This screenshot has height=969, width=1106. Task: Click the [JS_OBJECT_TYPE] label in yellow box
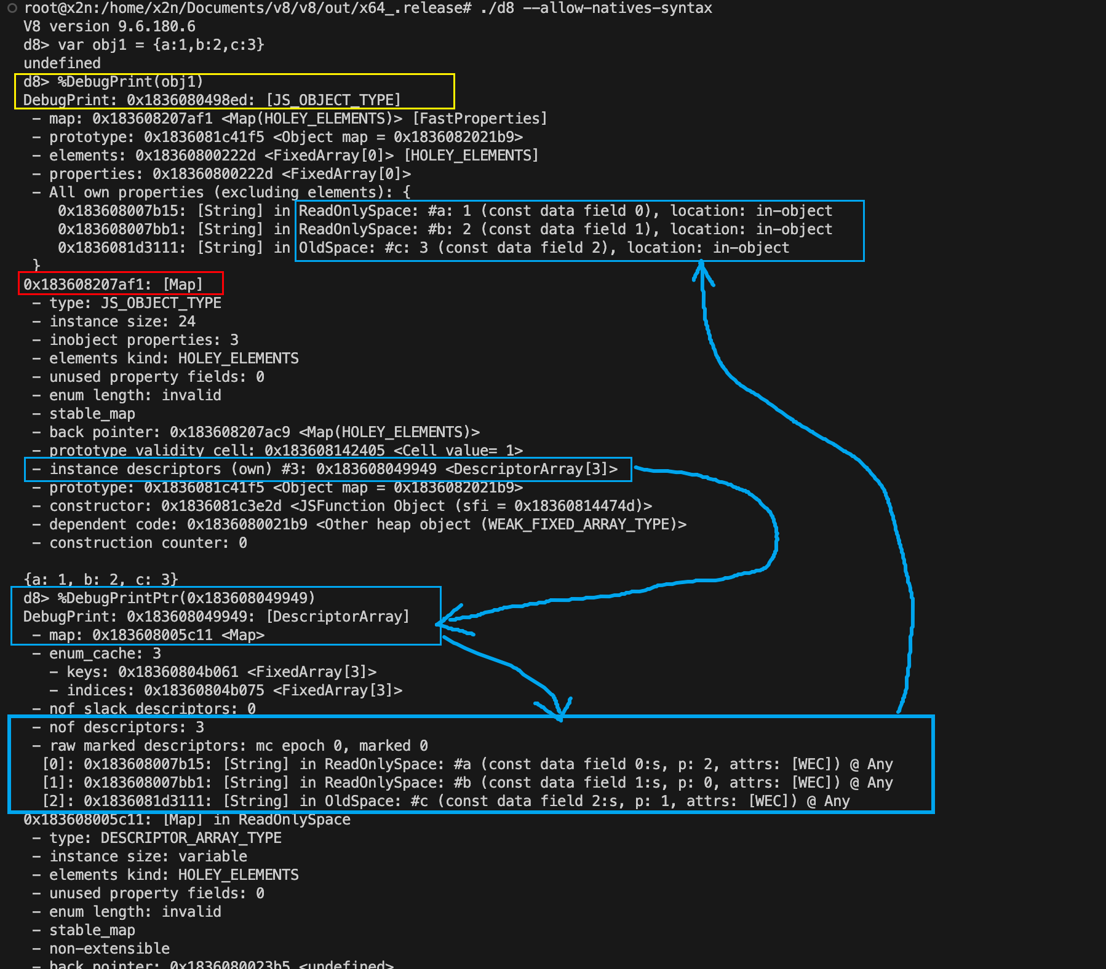coord(333,100)
